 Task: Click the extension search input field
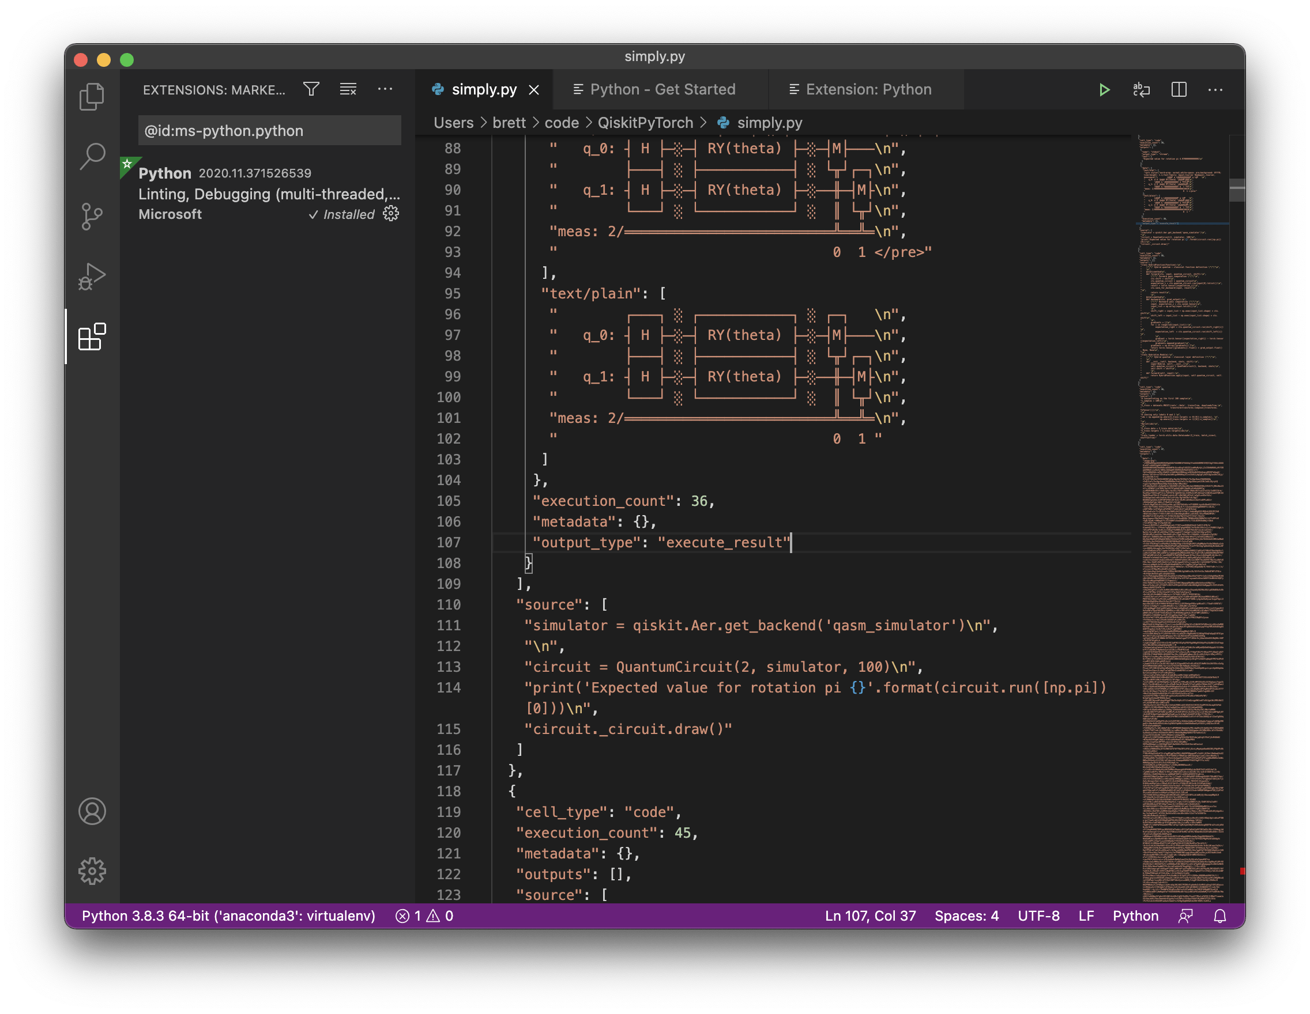tap(269, 130)
